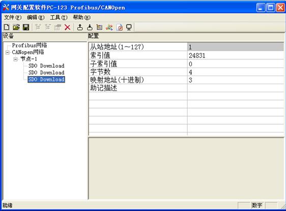Image resolution: width=286 pixels, height=211 pixels.
Task: Click the monitor icon in the toolbar
Action: (x=129, y=27)
